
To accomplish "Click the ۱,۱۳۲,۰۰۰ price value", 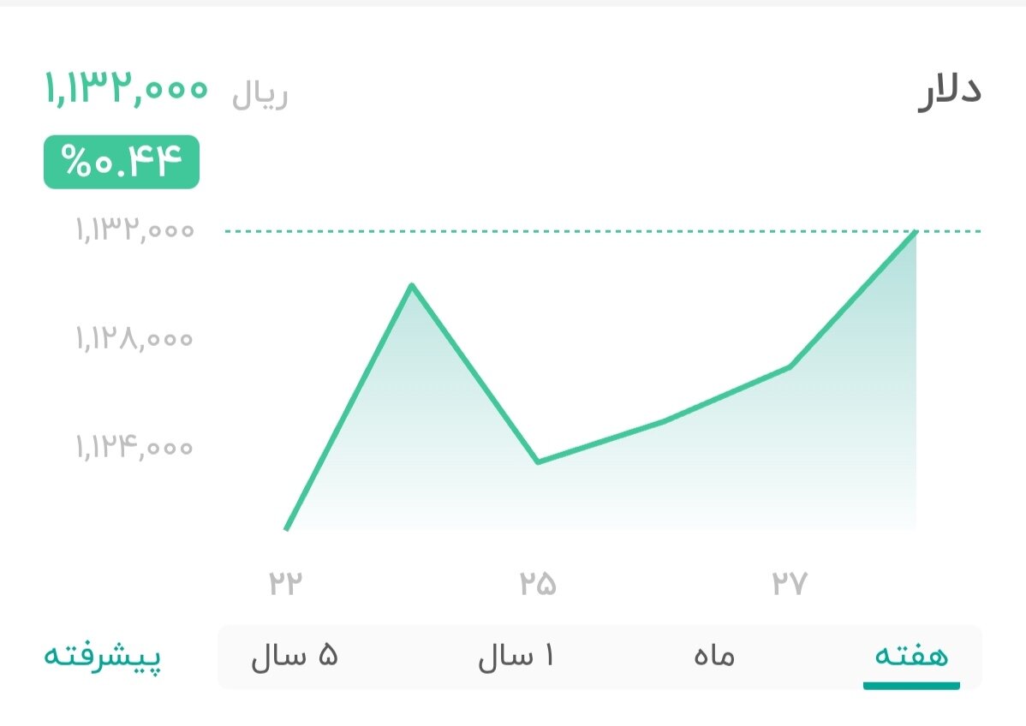I will coord(125,90).
